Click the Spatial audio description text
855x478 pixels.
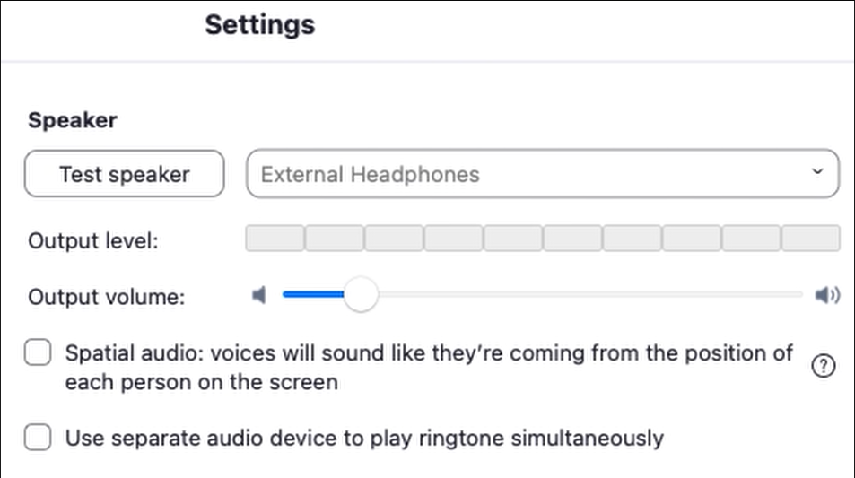(x=429, y=353)
